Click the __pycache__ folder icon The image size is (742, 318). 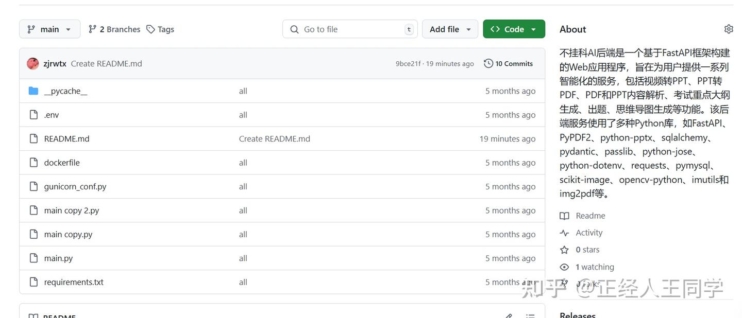point(33,91)
